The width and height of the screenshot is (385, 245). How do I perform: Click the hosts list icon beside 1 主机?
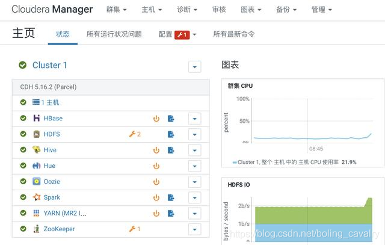click(x=36, y=102)
